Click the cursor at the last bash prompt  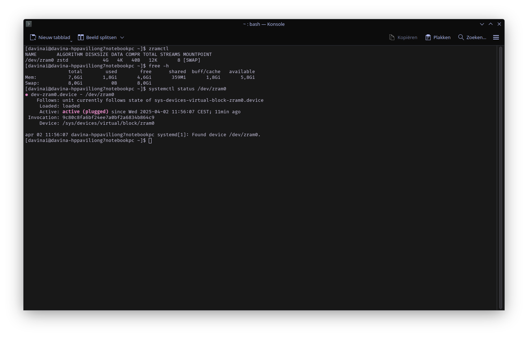150,141
